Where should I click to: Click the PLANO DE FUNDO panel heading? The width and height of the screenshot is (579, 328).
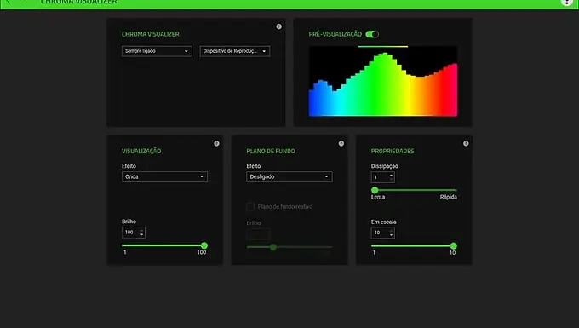[271, 151]
